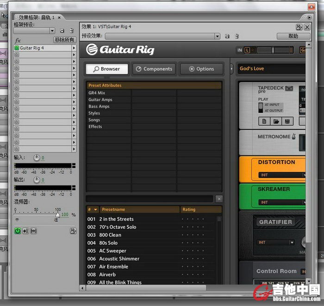Toggle power of the last effect slot

tap(17, 149)
